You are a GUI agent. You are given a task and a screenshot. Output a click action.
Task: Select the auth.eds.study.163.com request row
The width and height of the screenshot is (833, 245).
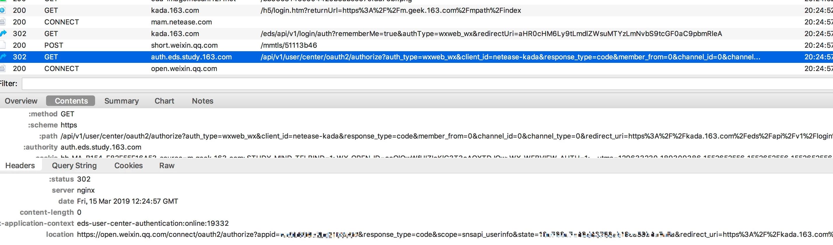[416, 57]
